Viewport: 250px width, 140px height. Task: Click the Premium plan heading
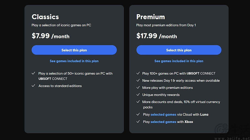coord(150,17)
